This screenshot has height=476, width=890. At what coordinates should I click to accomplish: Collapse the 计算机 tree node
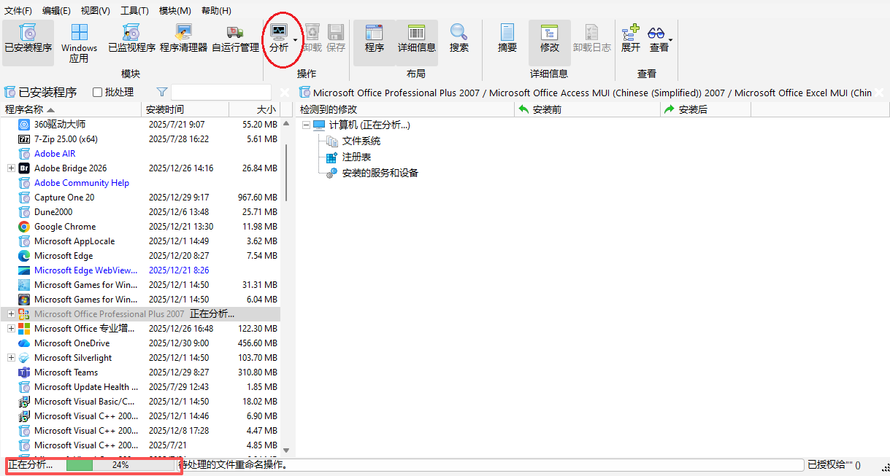(x=306, y=124)
